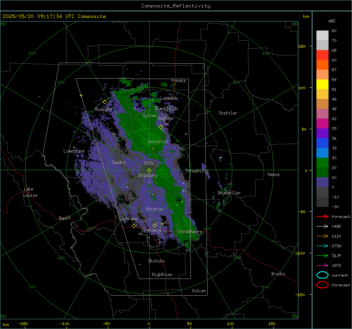Click the Calgary map label
Viewport: 352px width, 329px height.
[x=153, y=230]
